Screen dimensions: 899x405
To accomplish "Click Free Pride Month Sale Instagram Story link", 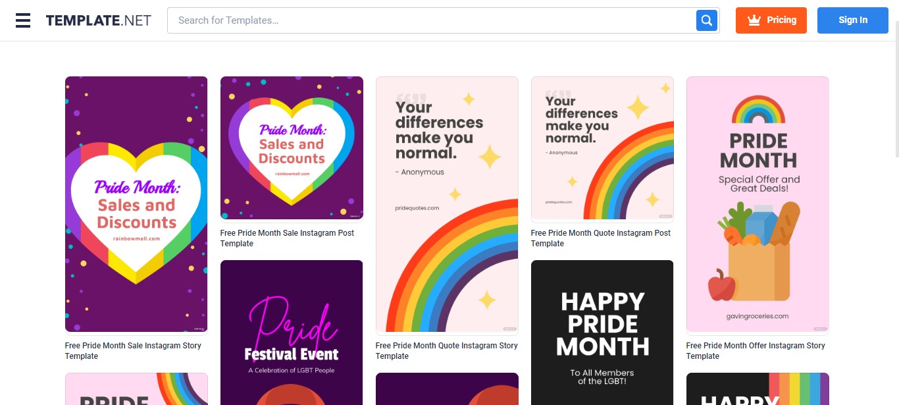I will [x=133, y=351].
